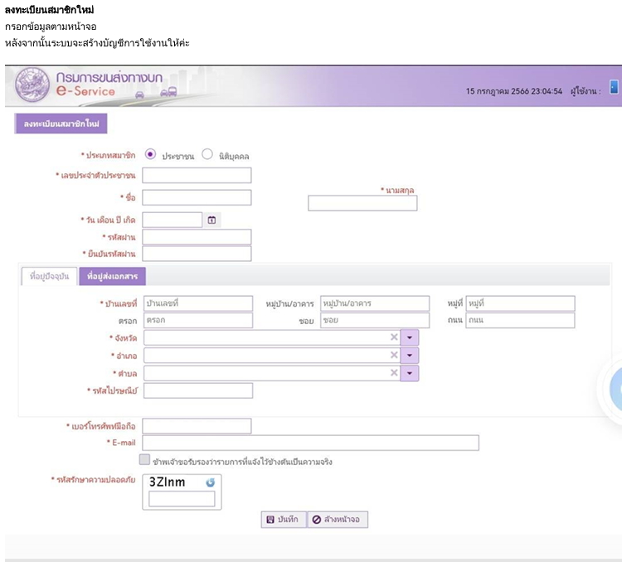
Task: Open the birth date calendar picker icon
Action: click(x=211, y=220)
